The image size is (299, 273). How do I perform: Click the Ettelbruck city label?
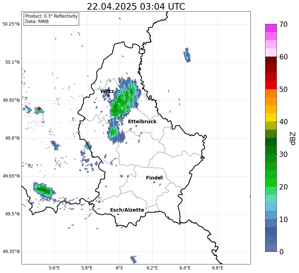(142, 122)
